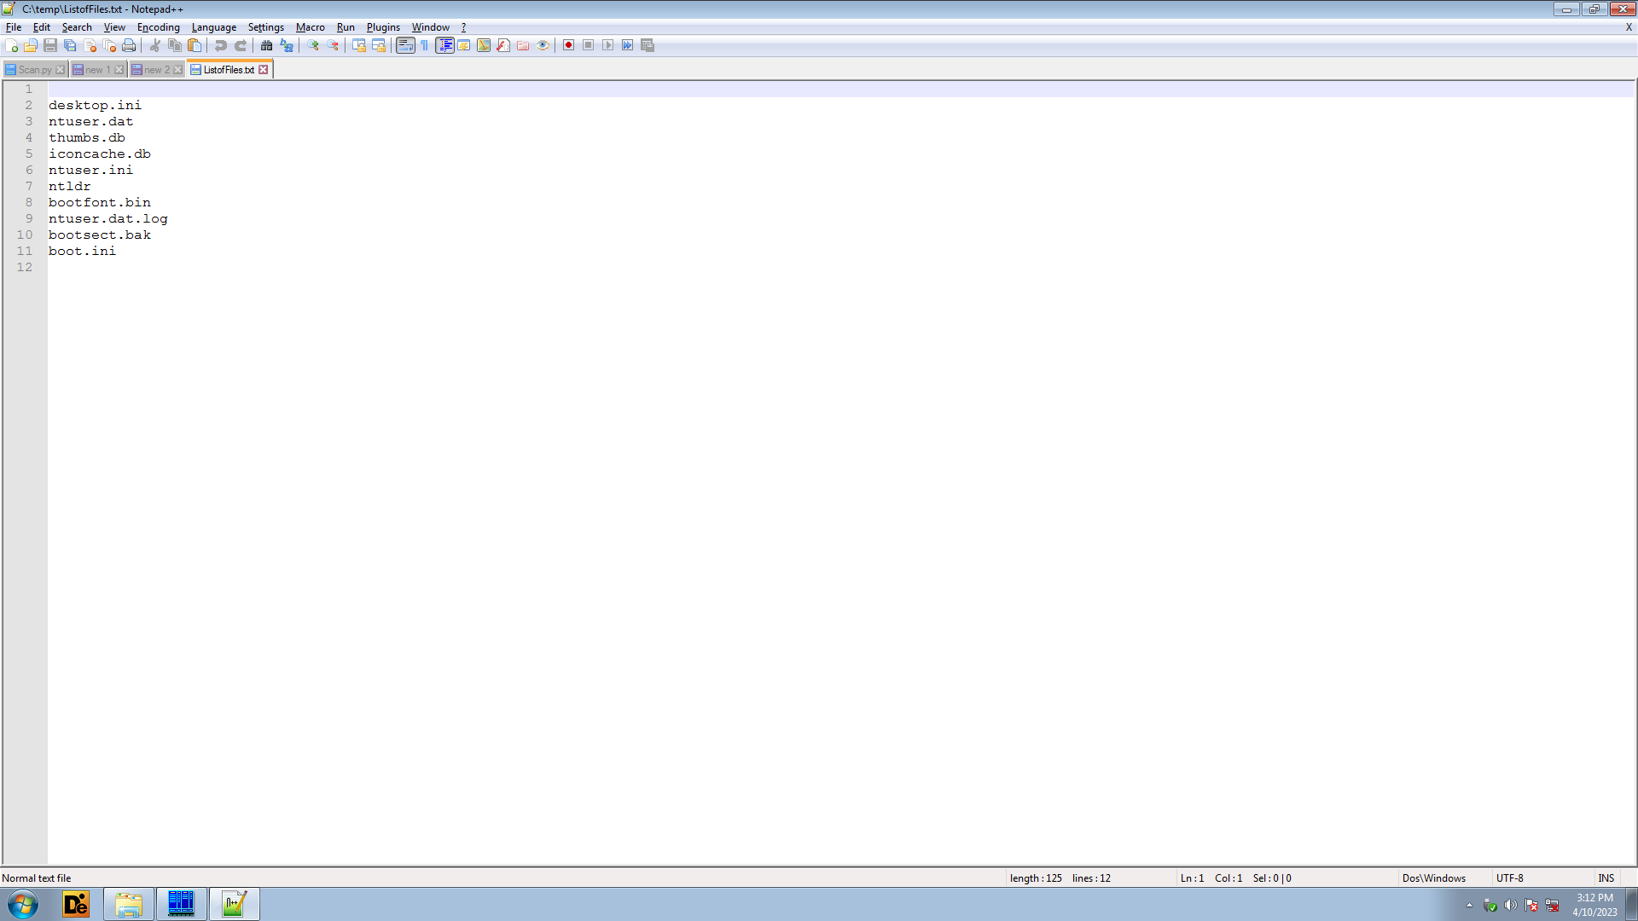Toggle Word wrap toolbar button
This screenshot has width=1638, height=921.
(405, 45)
